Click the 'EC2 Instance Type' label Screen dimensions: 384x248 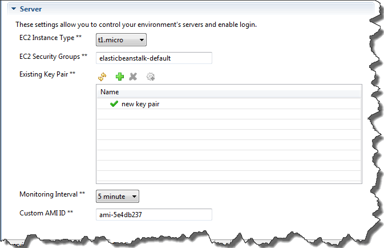[50, 38]
